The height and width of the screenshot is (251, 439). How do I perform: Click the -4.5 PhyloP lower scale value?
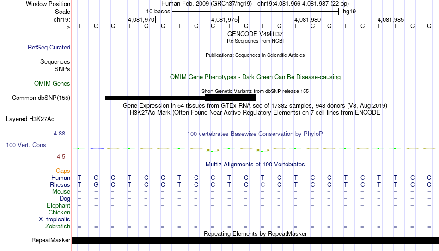point(60,157)
